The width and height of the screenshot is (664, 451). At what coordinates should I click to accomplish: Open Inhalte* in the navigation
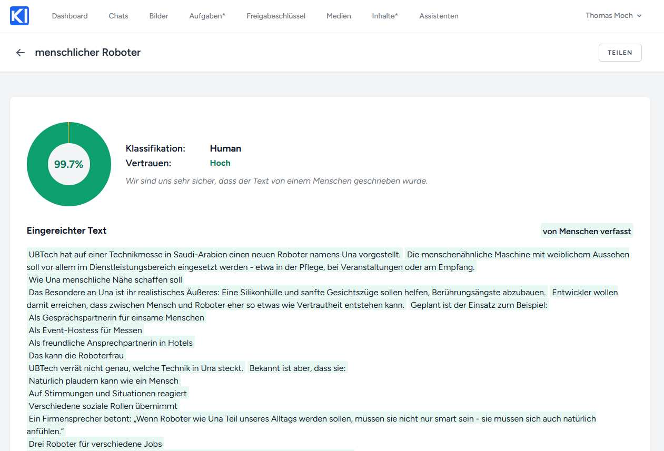point(385,16)
